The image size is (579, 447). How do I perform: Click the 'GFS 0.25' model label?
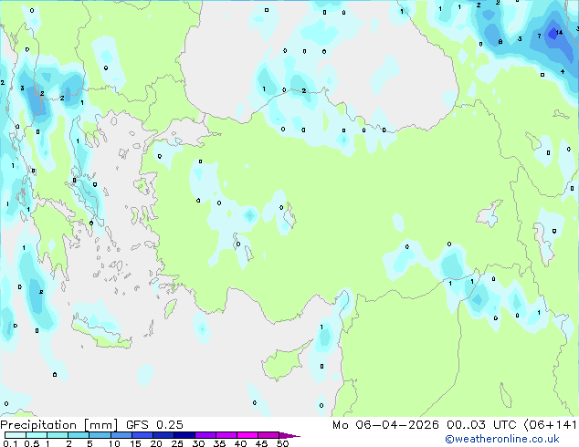point(154,425)
